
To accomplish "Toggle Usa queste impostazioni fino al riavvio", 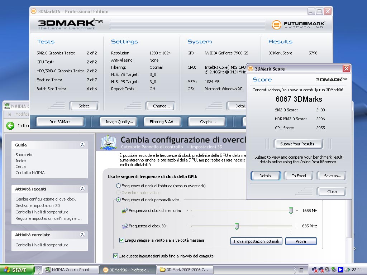I will 115,256.
